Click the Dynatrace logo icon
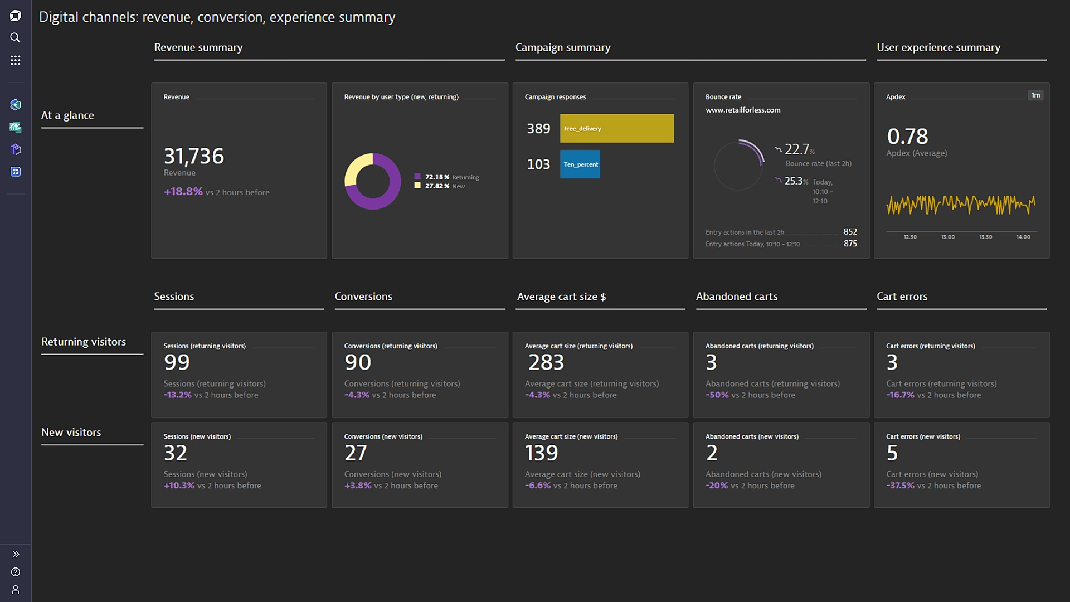 click(16, 16)
